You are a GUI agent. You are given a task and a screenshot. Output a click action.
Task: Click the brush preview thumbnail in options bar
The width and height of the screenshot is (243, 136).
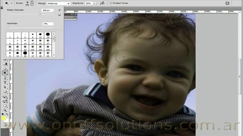27,3
